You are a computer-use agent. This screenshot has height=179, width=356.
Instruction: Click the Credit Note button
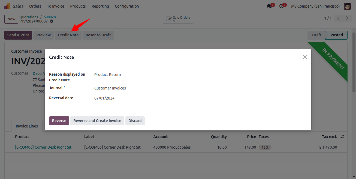[68, 35]
